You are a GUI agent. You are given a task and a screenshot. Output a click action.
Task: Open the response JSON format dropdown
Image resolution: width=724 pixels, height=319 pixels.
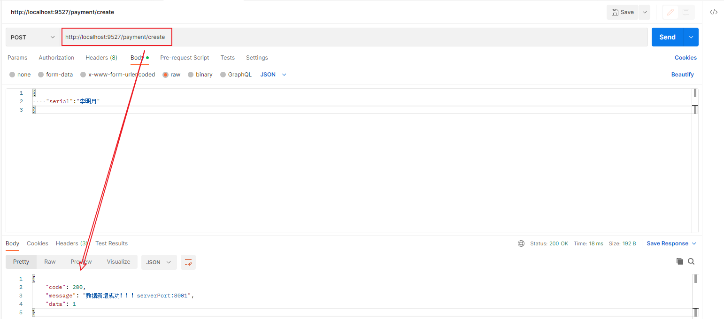click(159, 262)
